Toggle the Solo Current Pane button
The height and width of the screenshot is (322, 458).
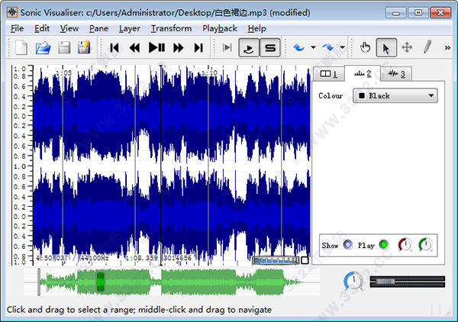tap(270, 47)
